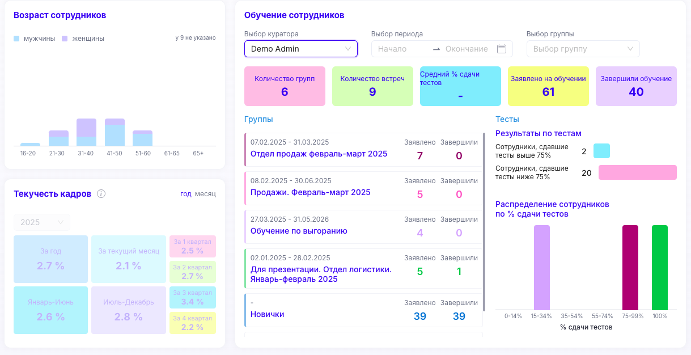Click the groups list scrollbar
This screenshot has width=691, height=355.
[x=484, y=221]
